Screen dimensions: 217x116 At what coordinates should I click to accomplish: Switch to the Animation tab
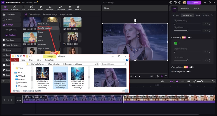pyautogui.click(x=185, y=8)
